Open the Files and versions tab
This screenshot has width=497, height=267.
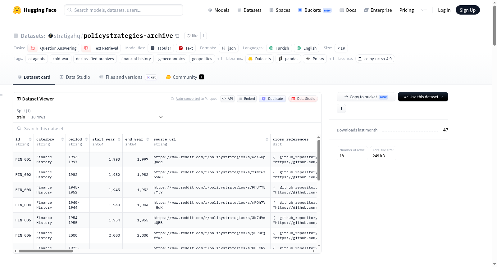pyautogui.click(x=128, y=77)
